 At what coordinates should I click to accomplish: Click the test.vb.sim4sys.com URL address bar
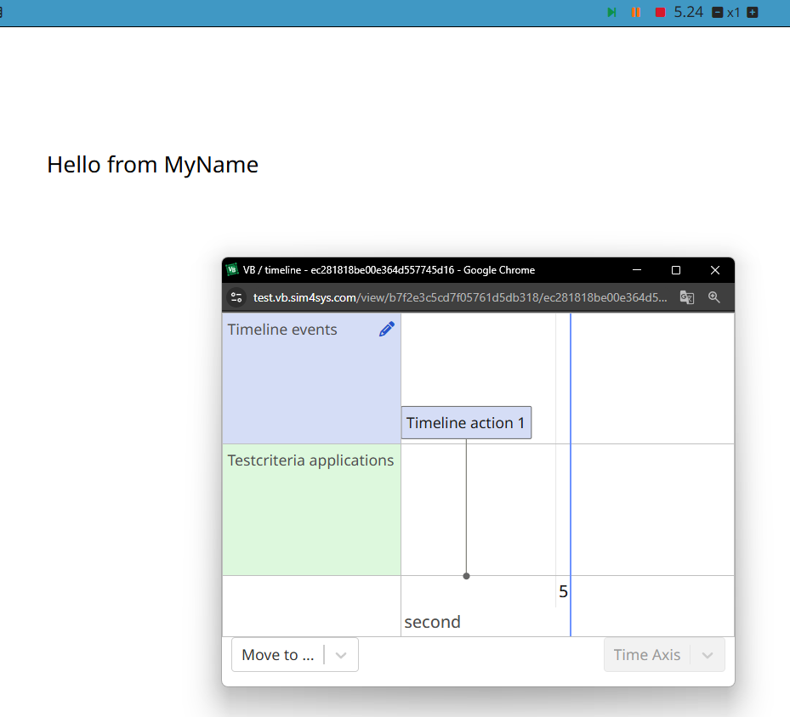[x=459, y=297]
